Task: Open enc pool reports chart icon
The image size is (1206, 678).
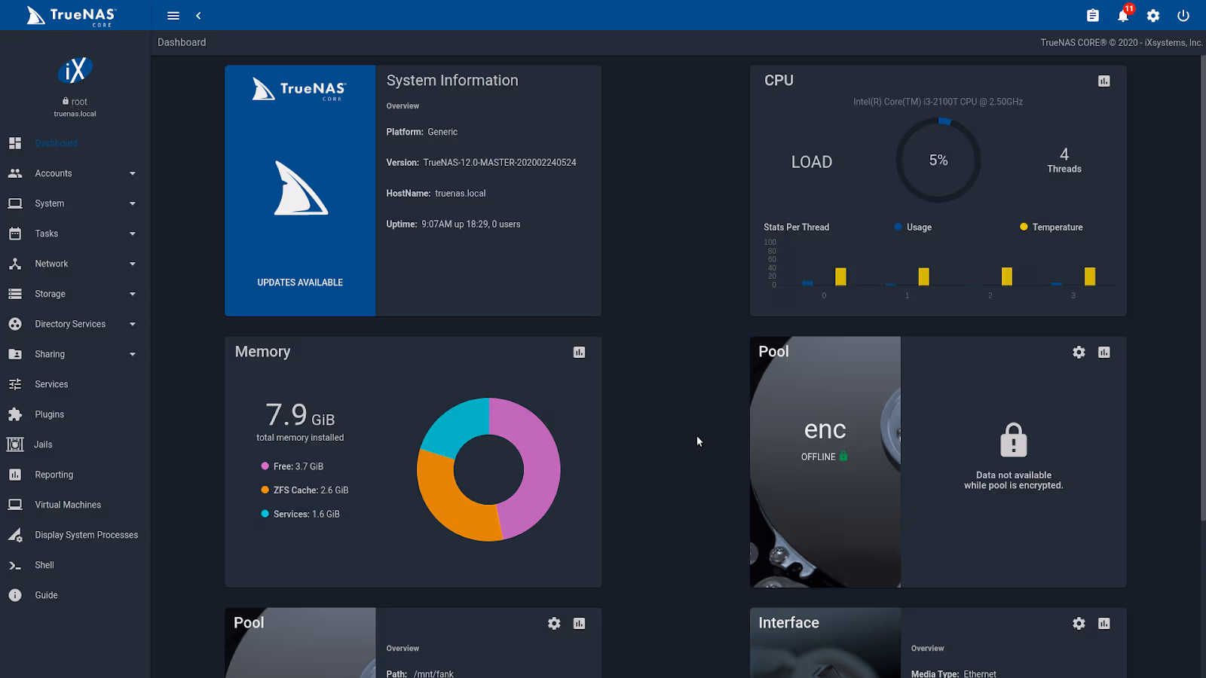Action: pos(1104,352)
